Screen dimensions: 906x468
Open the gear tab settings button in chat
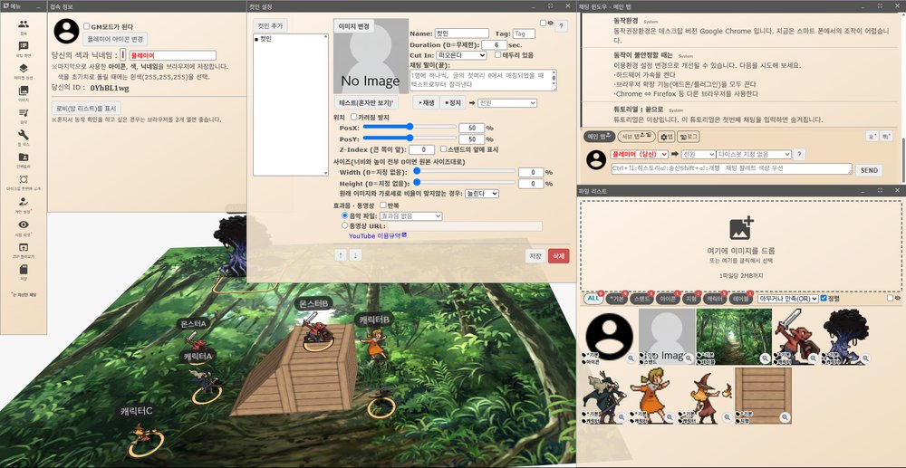pos(666,137)
